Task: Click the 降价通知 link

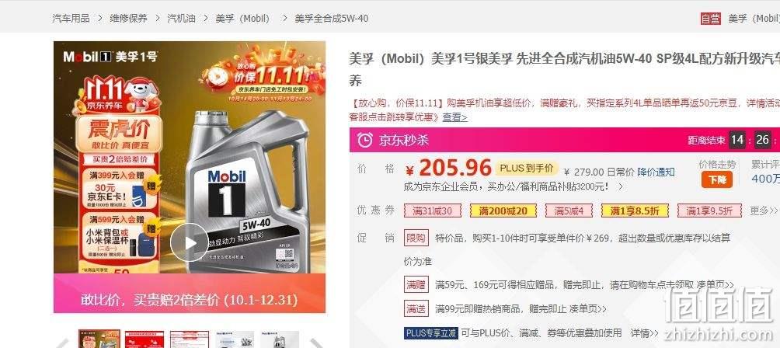Action: 656,172
